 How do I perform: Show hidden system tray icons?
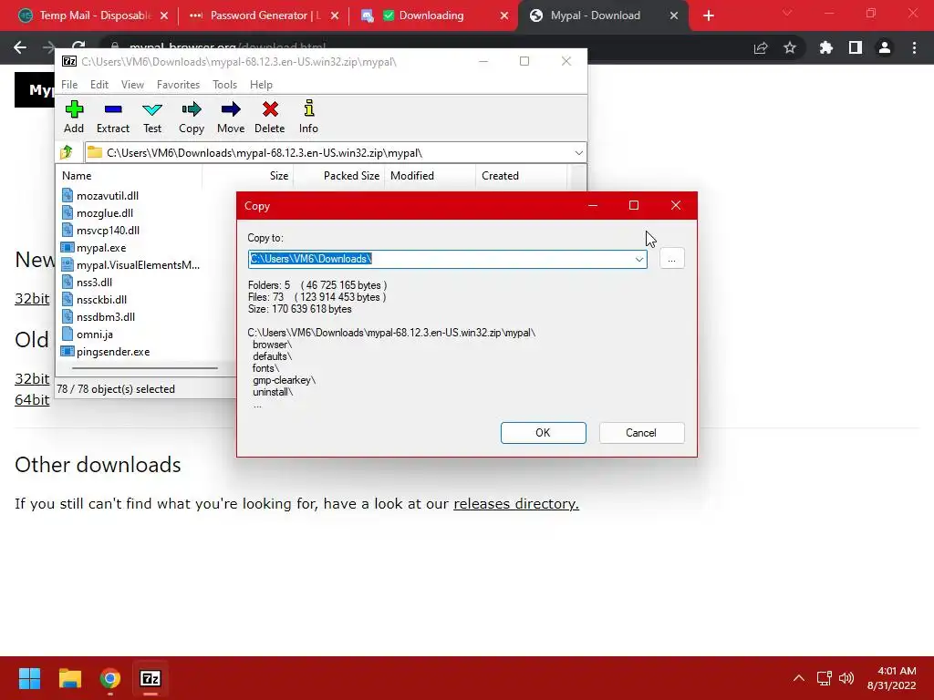click(x=799, y=678)
